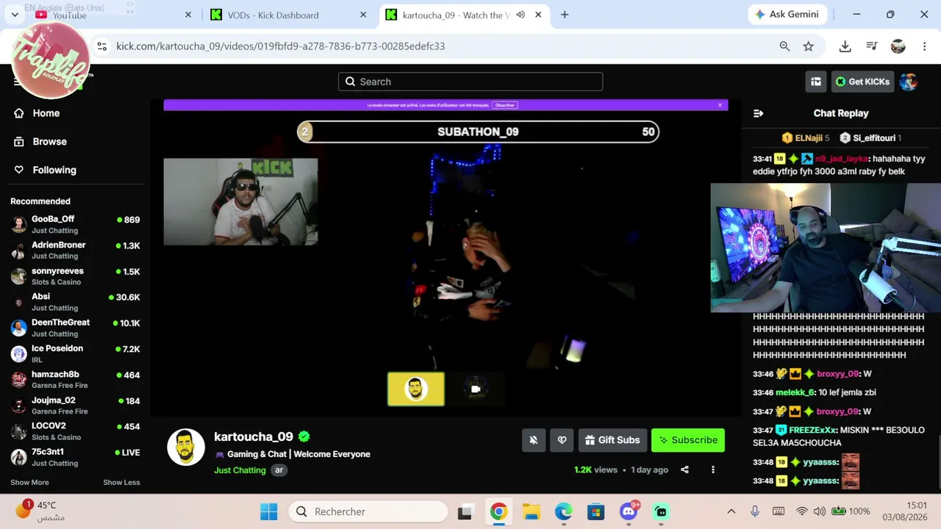This screenshot has width=941, height=529.
Task: Click the 75c3nt1 channel avatar
Action: [18, 457]
